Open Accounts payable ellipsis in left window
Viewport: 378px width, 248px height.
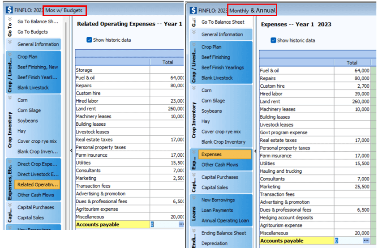tap(181, 224)
